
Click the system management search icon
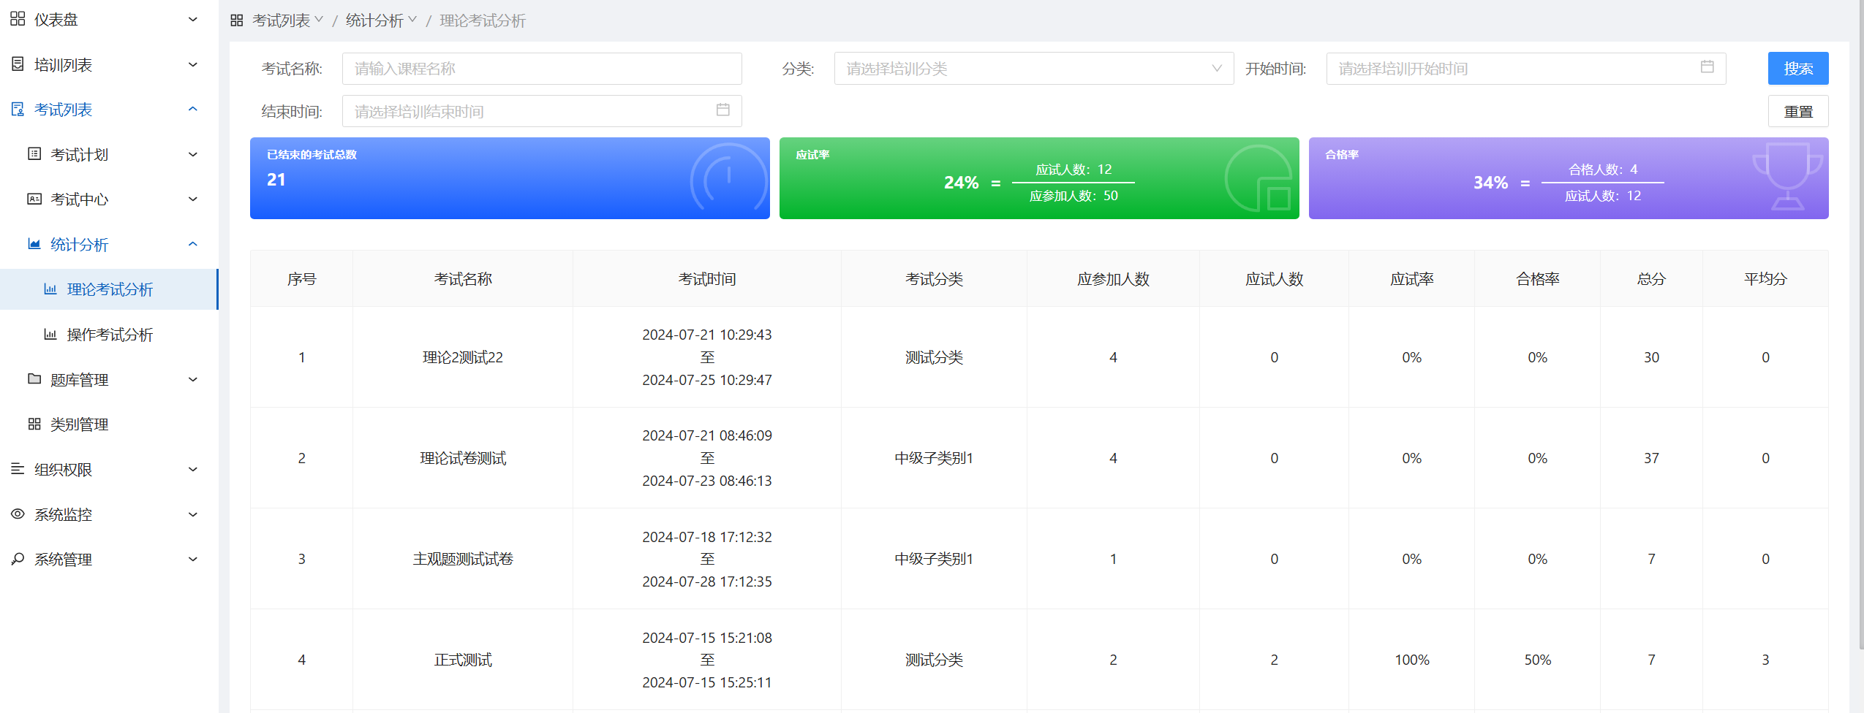coord(18,559)
